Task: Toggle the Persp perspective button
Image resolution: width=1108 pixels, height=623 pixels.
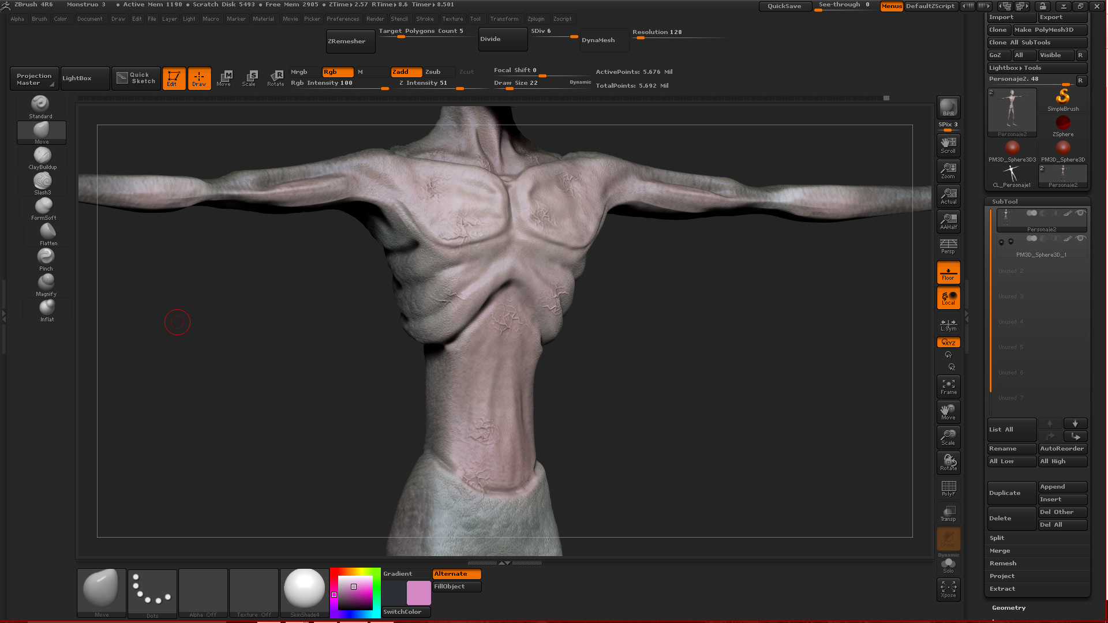Action: (x=948, y=246)
